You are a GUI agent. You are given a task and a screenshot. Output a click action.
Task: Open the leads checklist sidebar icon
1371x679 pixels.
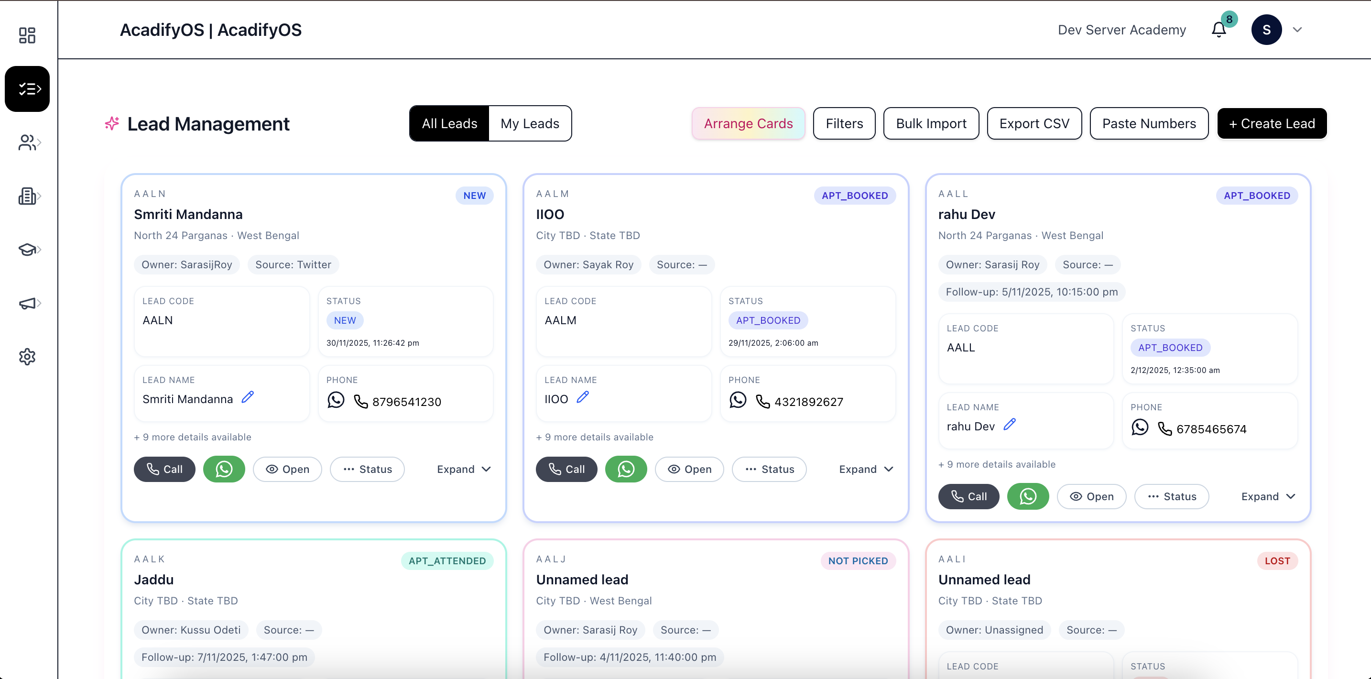tap(27, 89)
